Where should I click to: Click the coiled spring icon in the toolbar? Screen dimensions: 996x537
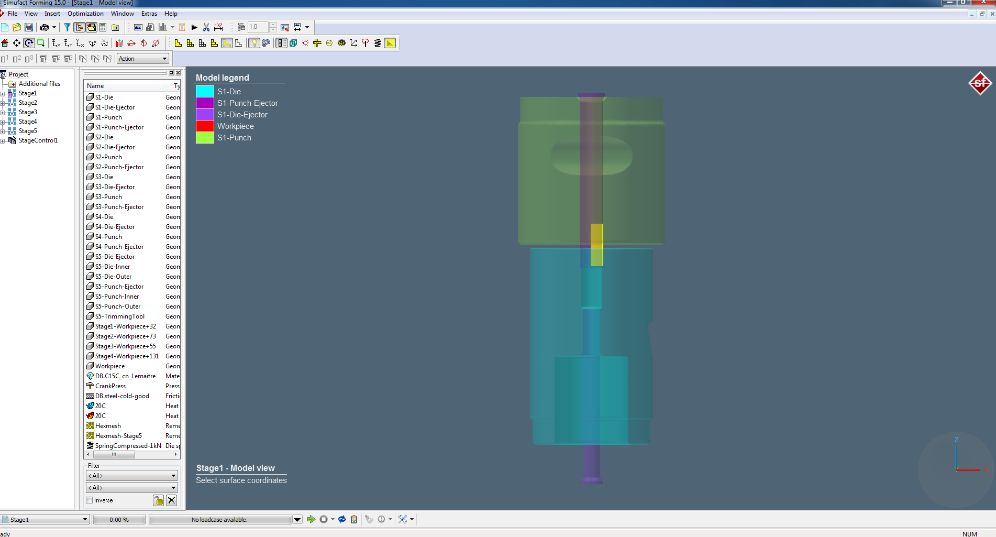coord(378,43)
